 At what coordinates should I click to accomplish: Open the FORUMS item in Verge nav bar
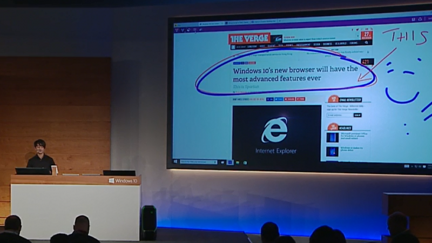pyautogui.click(x=354, y=43)
